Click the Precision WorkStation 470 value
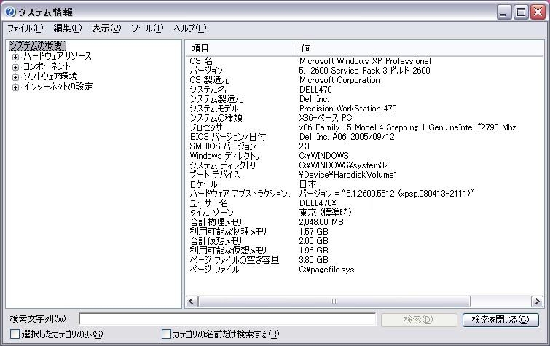The height and width of the screenshot is (346, 550). coord(347,109)
